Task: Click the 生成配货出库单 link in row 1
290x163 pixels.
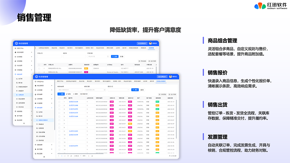Action: tap(73, 102)
